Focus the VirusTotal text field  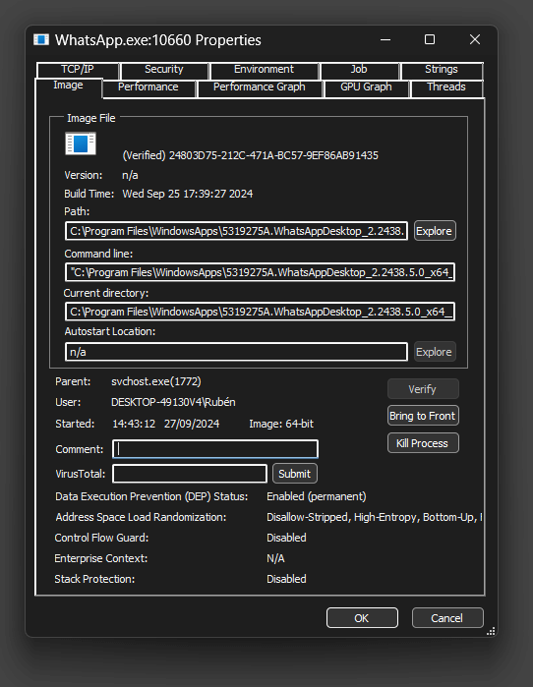(x=190, y=474)
